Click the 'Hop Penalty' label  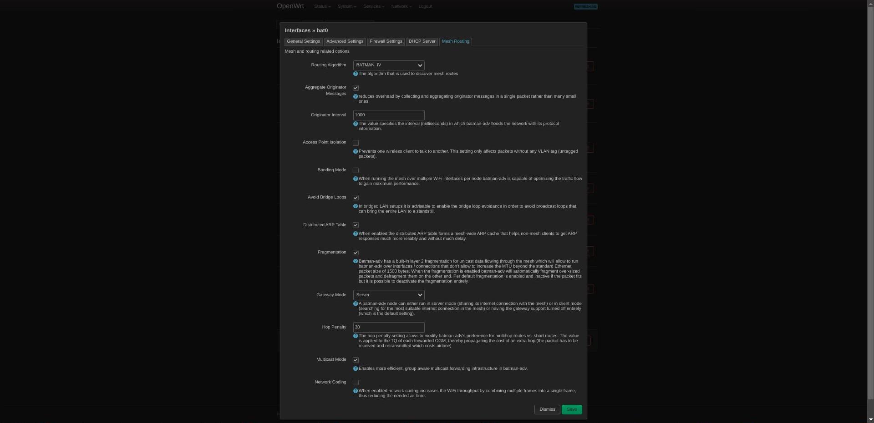(334, 327)
